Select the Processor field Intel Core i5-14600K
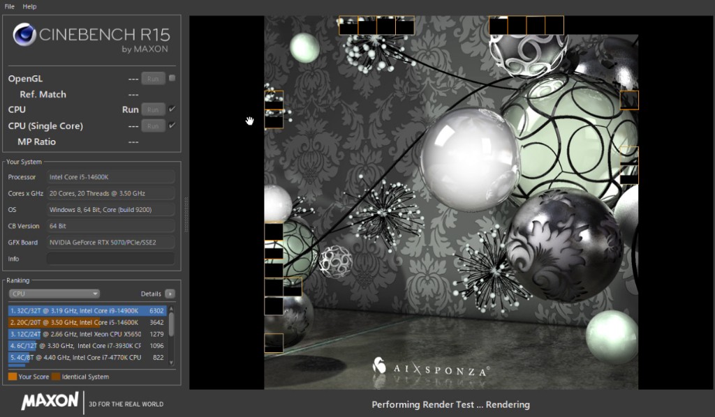The height and width of the screenshot is (417, 715). click(111, 177)
